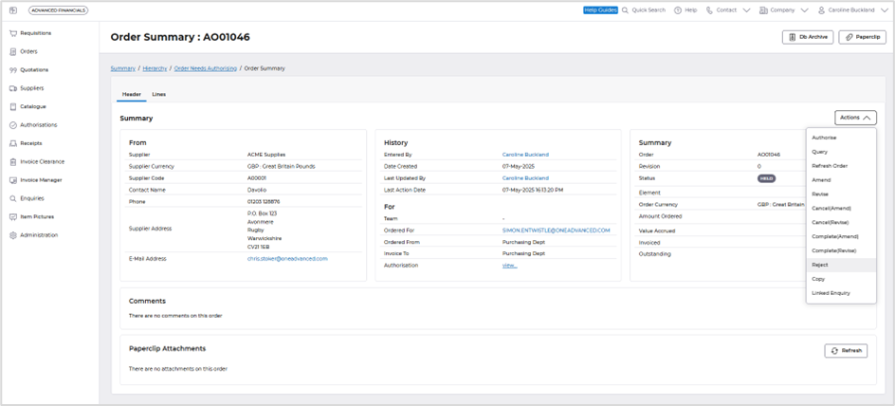
Task: Click the Quick Search magnifier icon
Action: [625, 10]
